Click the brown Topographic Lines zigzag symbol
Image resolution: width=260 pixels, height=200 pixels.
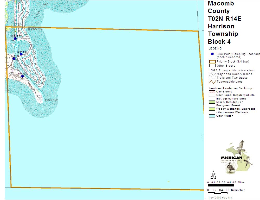212,82
